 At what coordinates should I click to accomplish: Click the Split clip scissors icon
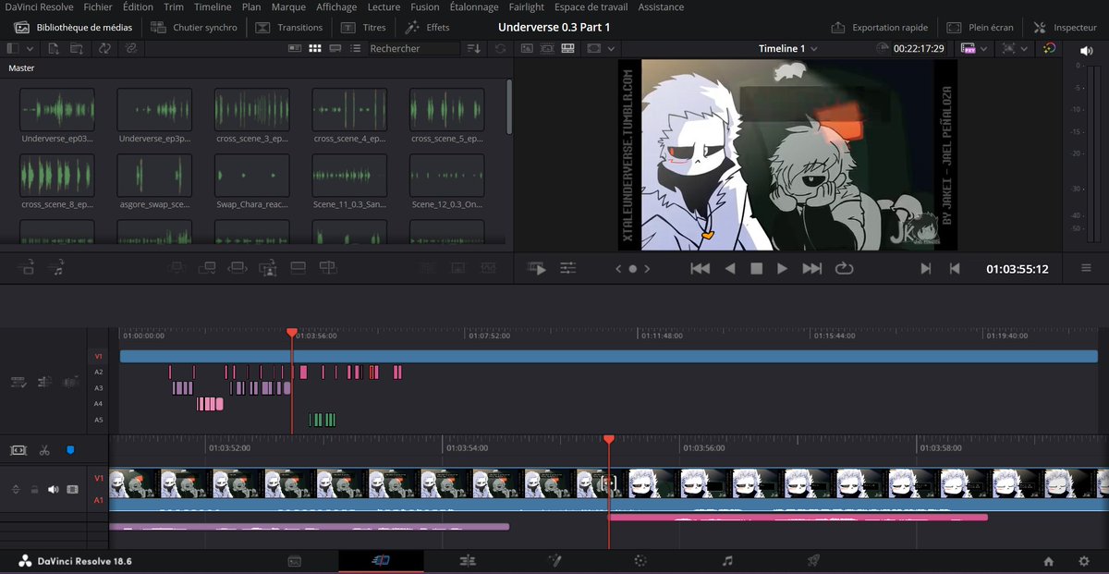43,450
